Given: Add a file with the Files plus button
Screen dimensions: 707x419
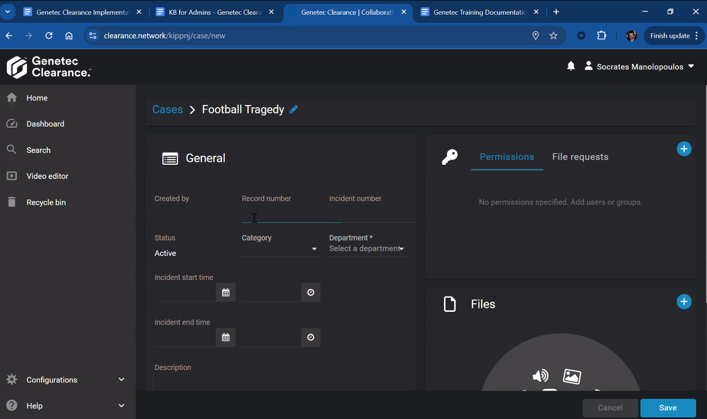Looking at the screenshot, I should click(x=684, y=302).
